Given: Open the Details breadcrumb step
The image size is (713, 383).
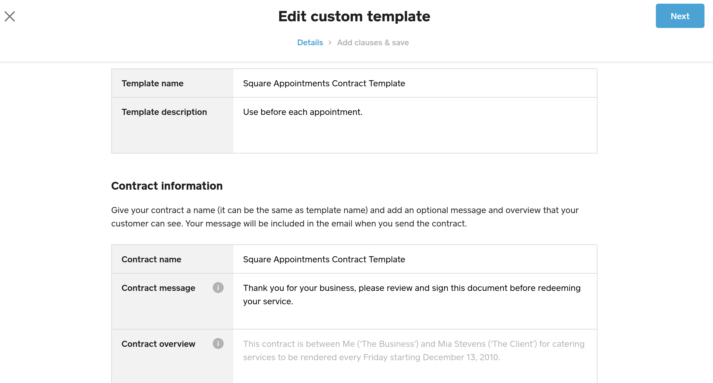Looking at the screenshot, I should click(x=310, y=43).
